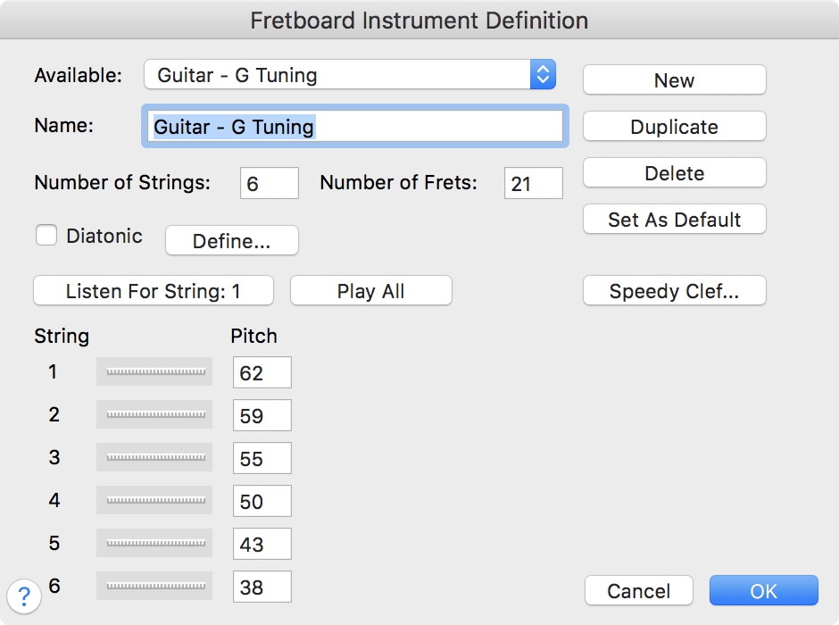Cancel the Fretboard Instrument Definition dialog
The image size is (839, 625).
639,591
